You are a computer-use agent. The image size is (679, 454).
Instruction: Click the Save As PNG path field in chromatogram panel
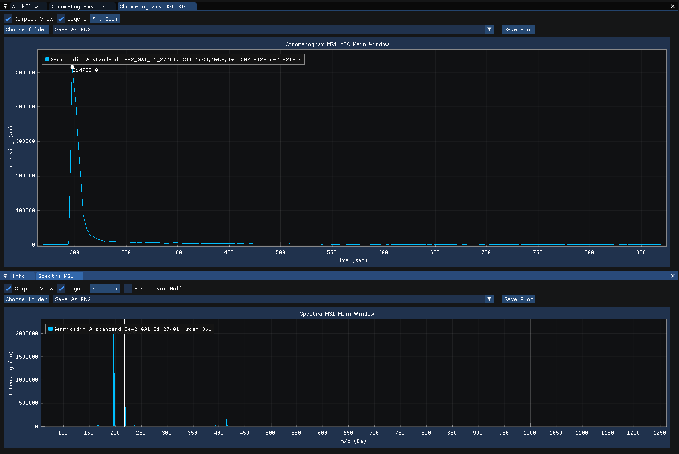269,29
